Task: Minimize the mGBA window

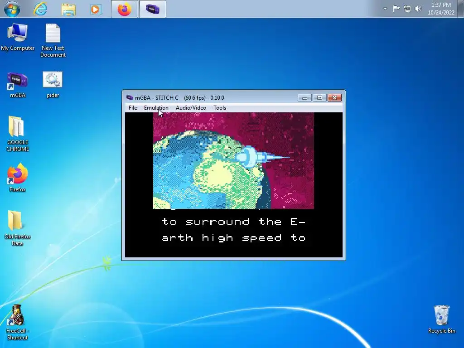Action: point(304,98)
